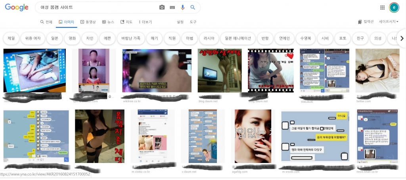
Task: Filter by the 자인 chip
Action: 90,38
